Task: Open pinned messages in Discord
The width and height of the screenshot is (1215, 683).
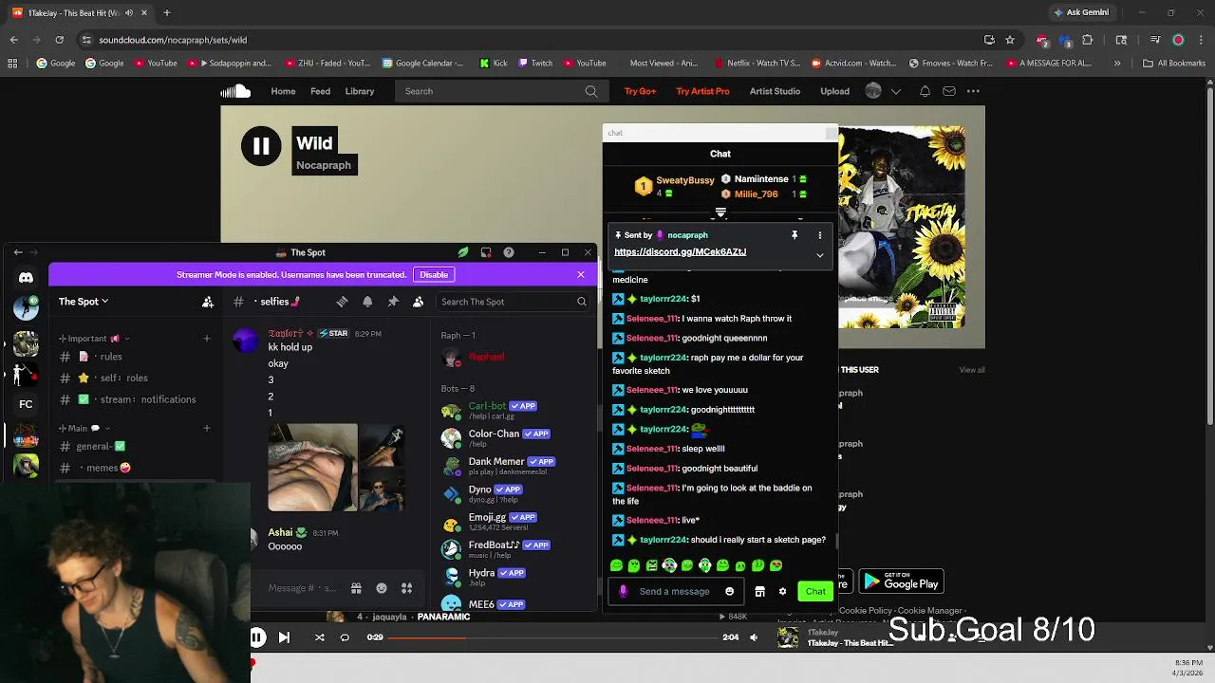Action: click(393, 302)
